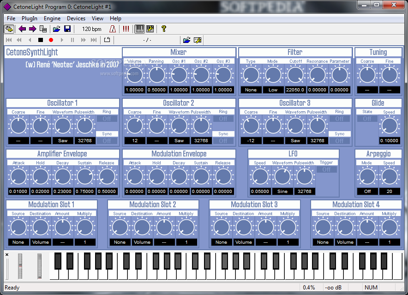
Task: Save bank with the floppy disk icon
Action: [67, 29]
